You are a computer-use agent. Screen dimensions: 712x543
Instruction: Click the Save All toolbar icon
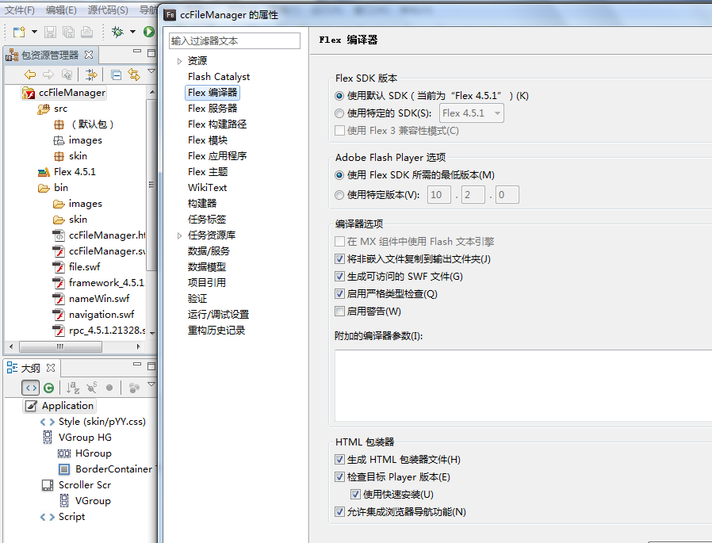pos(68,32)
